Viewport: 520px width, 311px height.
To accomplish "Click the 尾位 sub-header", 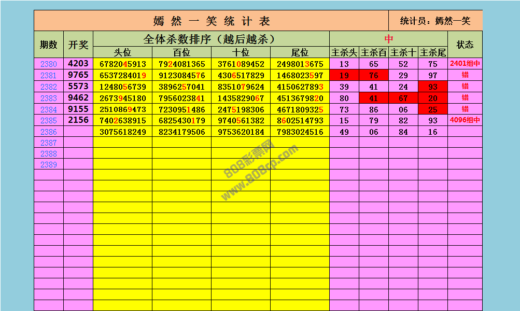I will click(x=300, y=52).
